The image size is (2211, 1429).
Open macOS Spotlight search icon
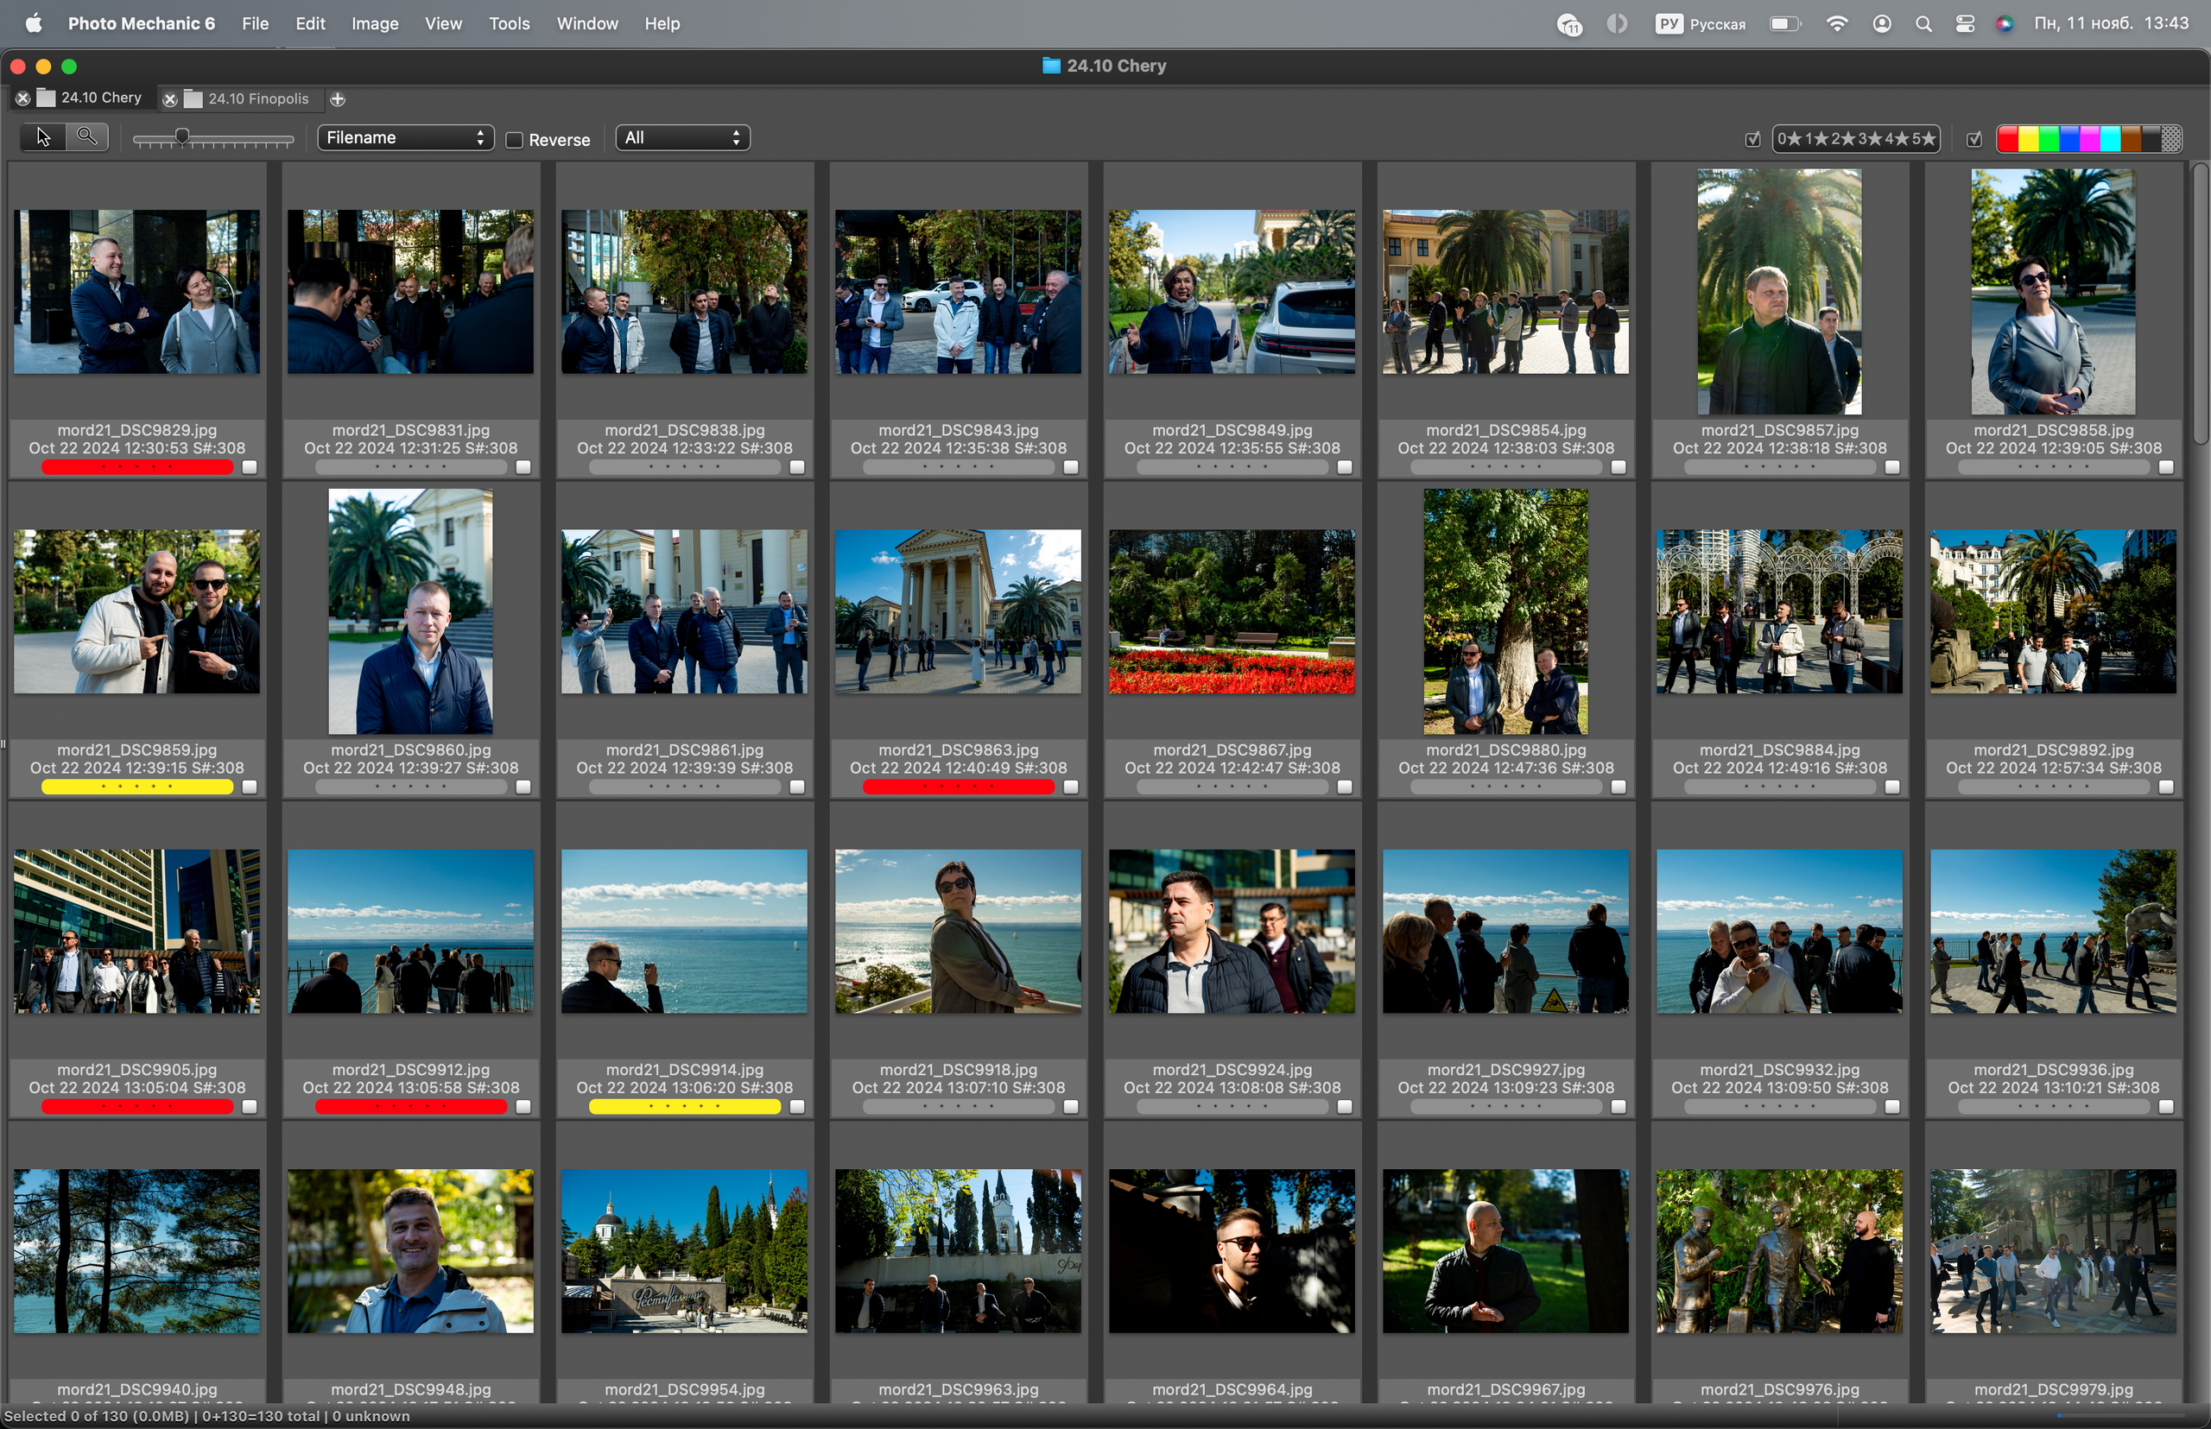coord(1923,24)
